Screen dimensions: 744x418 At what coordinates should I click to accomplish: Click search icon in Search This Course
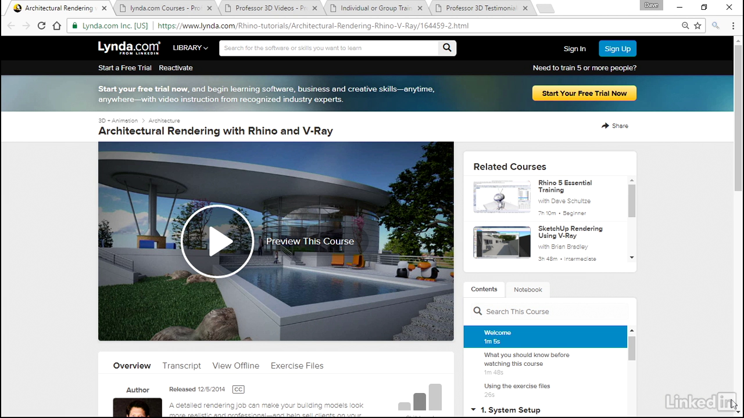pos(478,311)
